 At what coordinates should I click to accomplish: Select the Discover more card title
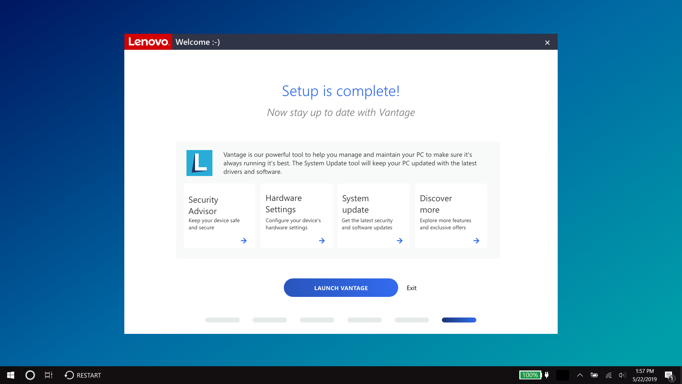pyautogui.click(x=436, y=204)
